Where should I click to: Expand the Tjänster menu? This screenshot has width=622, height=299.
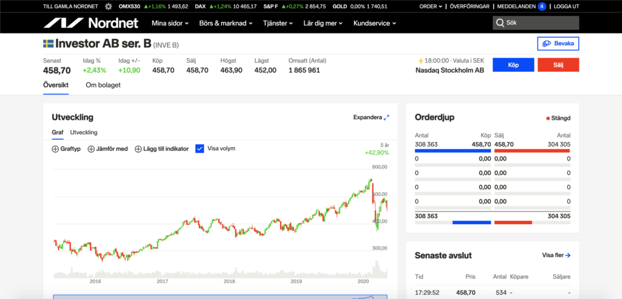tap(278, 24)
